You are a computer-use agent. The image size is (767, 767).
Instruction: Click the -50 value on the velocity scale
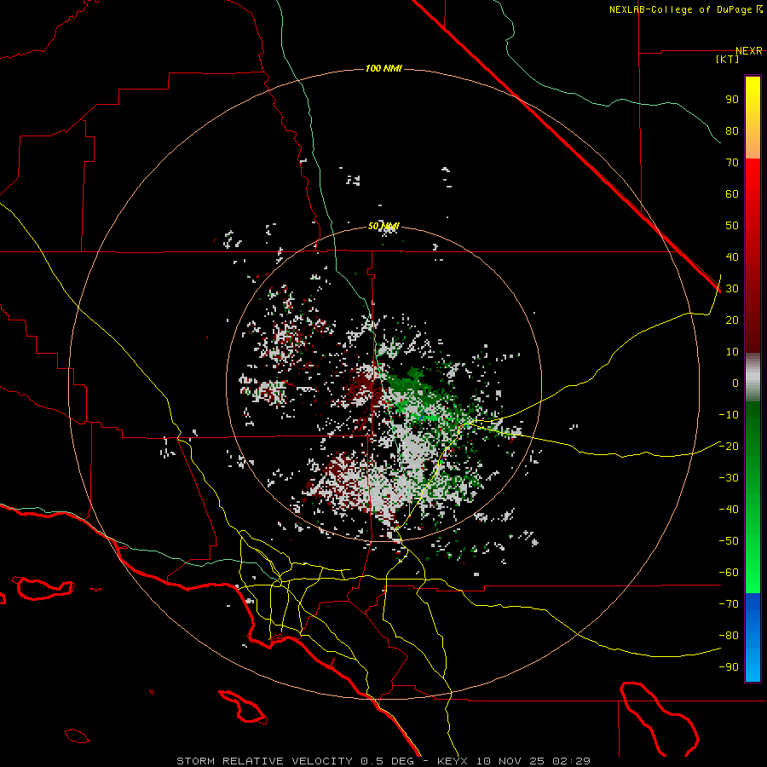(x=729, y=541)
